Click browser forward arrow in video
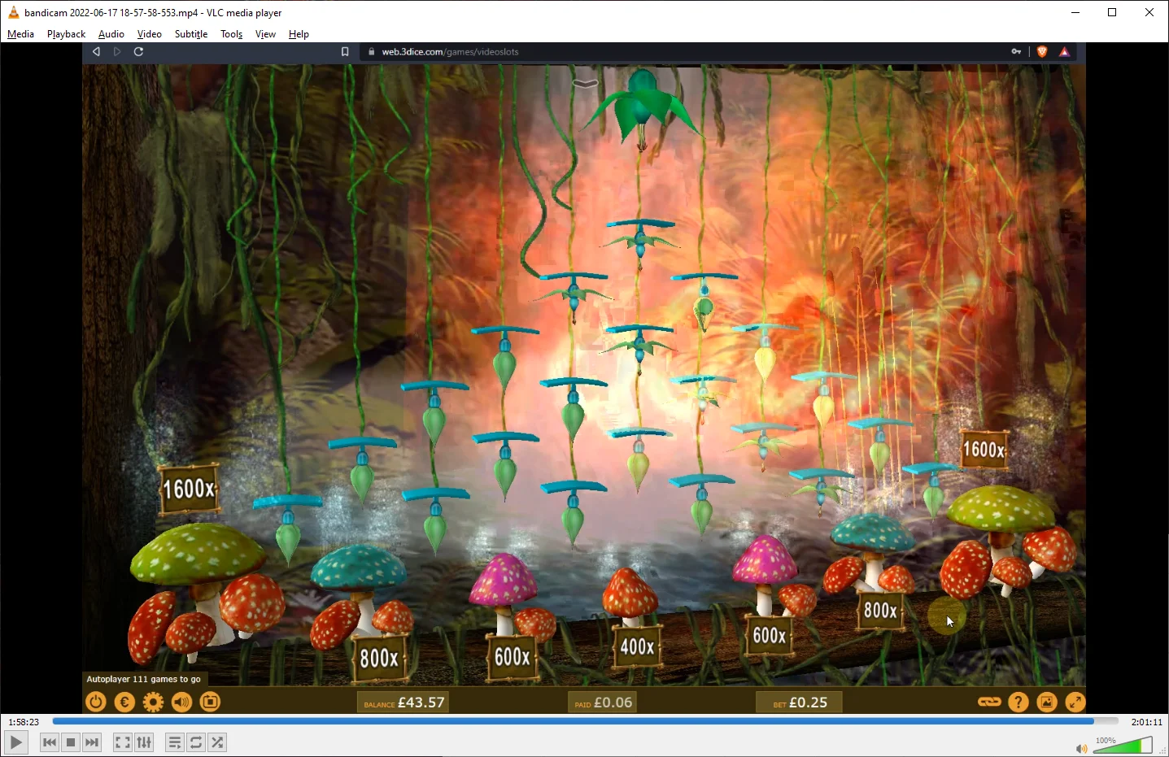The image size is (1169, 757). point(117,51)
